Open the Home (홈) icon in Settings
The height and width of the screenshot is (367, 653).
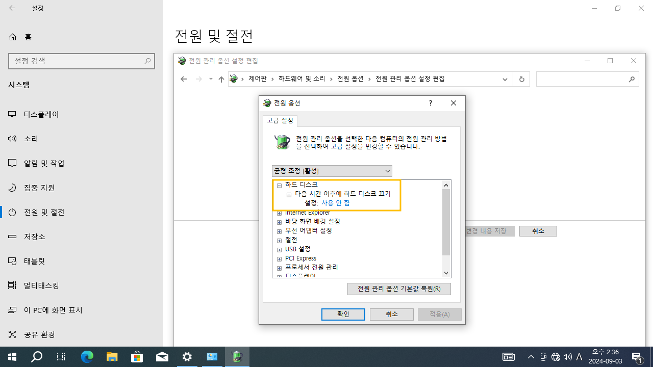tap(13, 37)
